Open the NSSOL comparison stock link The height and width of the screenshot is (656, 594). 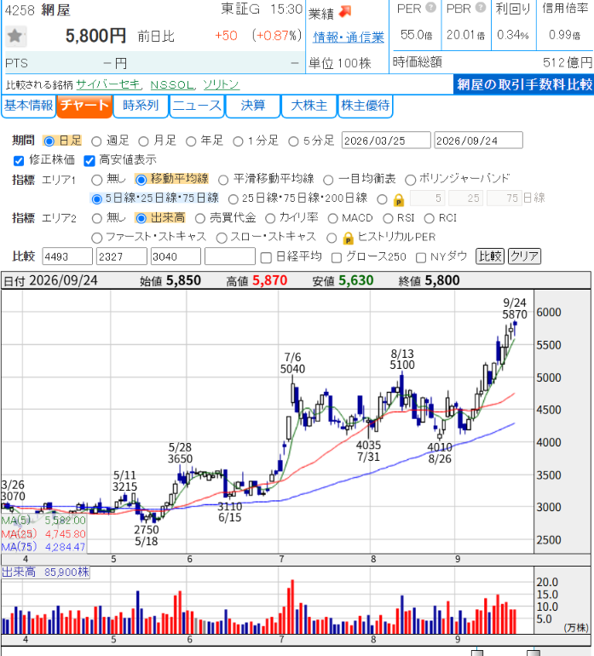coord(172,85)
